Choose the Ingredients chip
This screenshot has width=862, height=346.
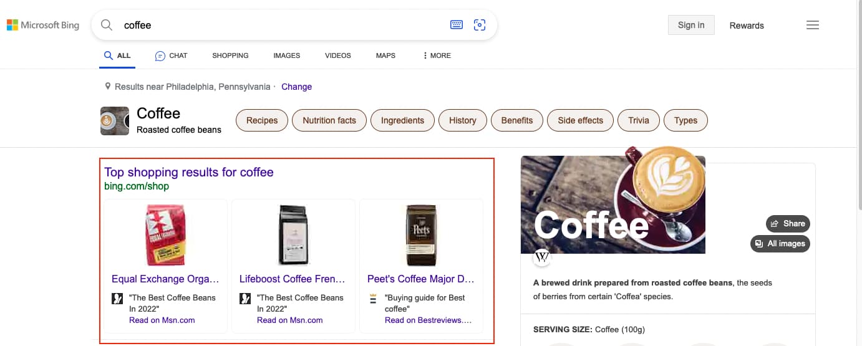coord(402,120)
